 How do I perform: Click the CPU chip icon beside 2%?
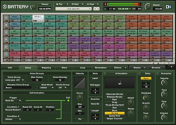pos(134,9)
